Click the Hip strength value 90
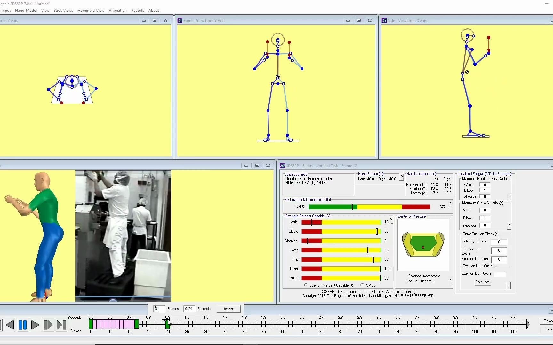Image resolution: width=553 pixels, height=345 pixels. (x=386, y=259)
